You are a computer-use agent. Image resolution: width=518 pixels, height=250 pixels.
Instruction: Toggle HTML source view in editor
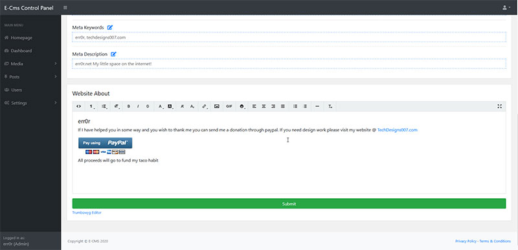coord(78,106)
